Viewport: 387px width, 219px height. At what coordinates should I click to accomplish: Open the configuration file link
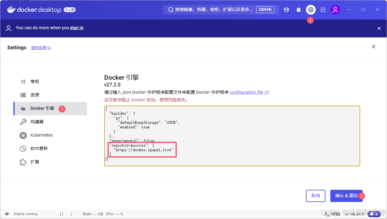(x=247, y=92)
